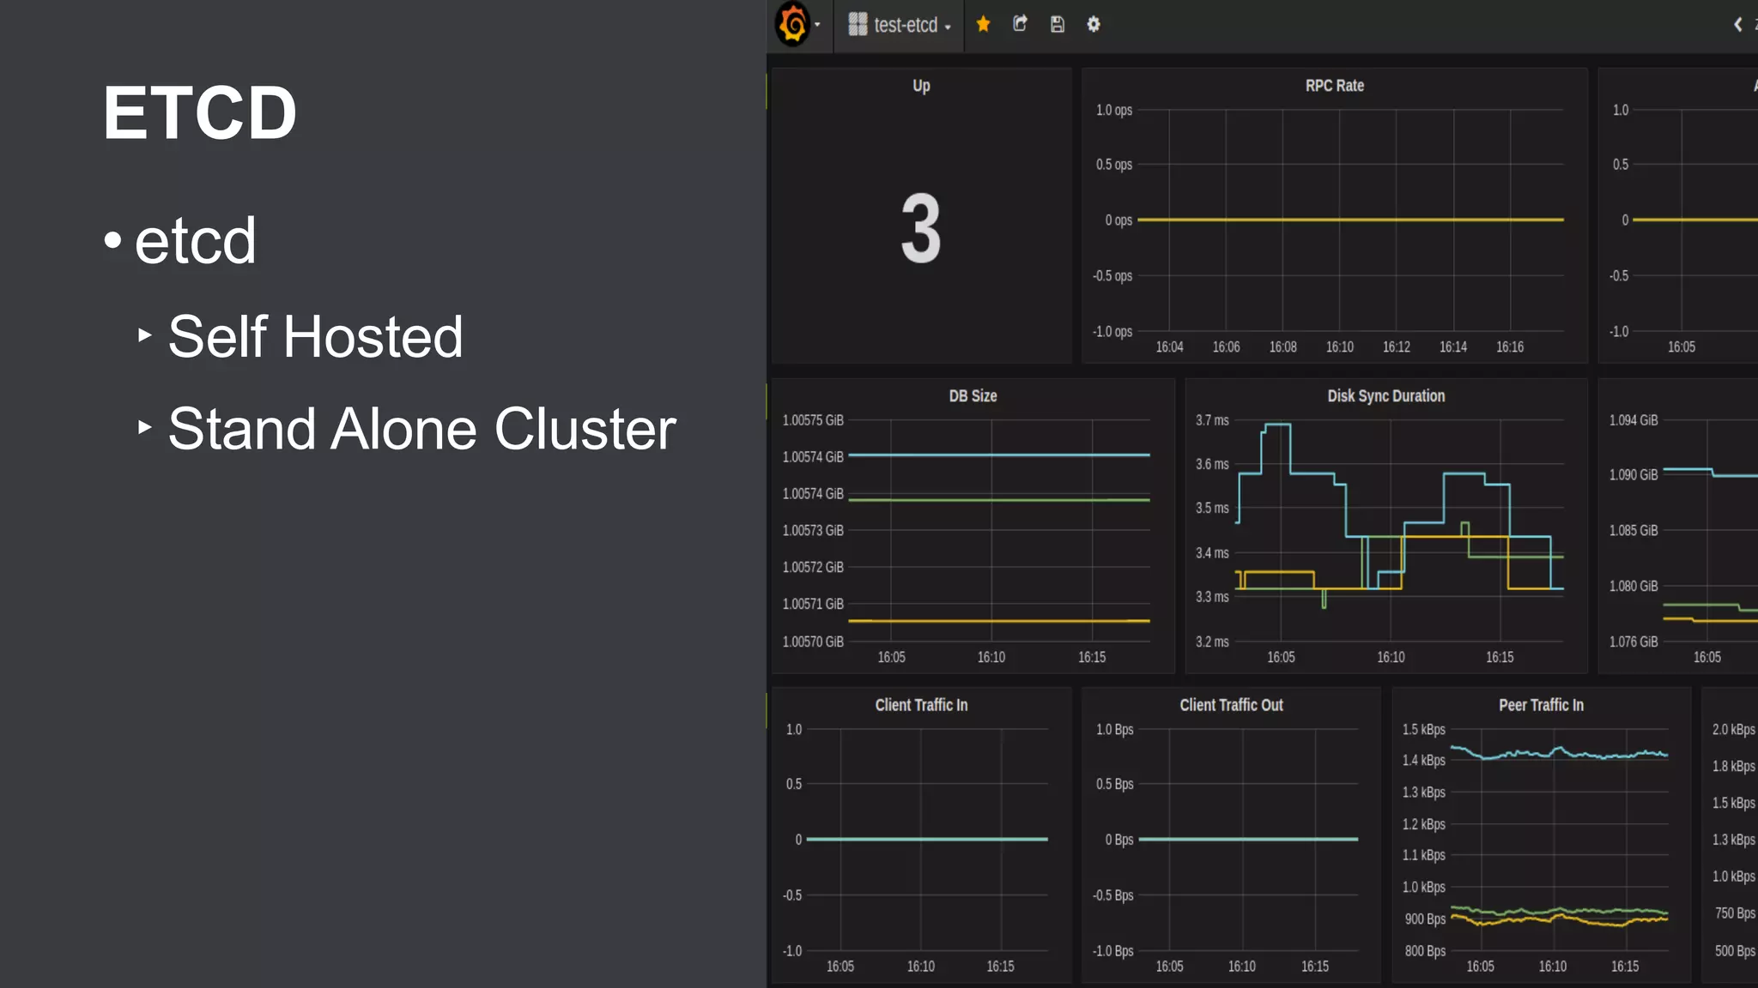The image size is (1758, 988).
Task: Open the Grafana logo side menu
Action: (792, 24)
